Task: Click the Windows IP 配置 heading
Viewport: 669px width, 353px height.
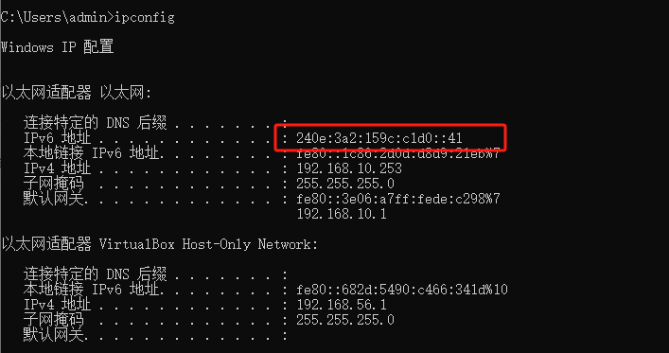Action: coord(57,46)
